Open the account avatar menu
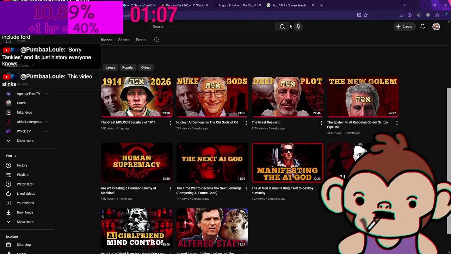Image resolution: width=451 pixels, height=254 pixels. (436, 26)
